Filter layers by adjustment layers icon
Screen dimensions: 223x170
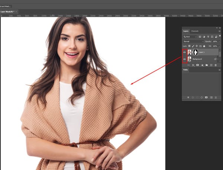tap(204, 37)
